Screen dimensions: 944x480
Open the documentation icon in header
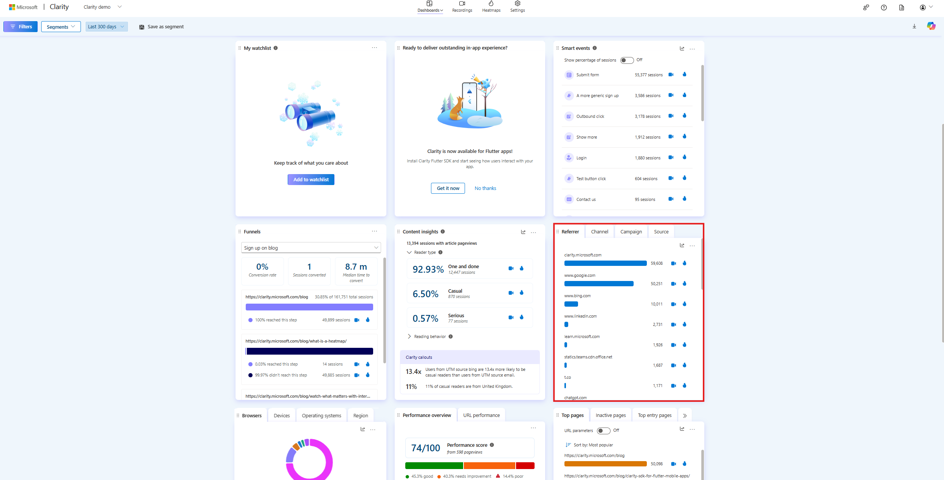click(902, 8)
